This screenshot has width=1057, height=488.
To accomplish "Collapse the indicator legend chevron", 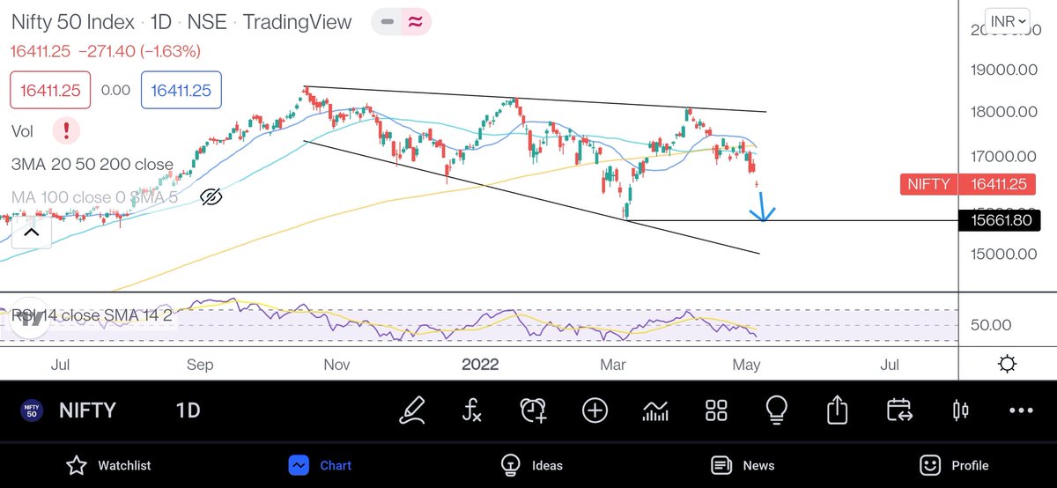I will [x=31, y=233].
